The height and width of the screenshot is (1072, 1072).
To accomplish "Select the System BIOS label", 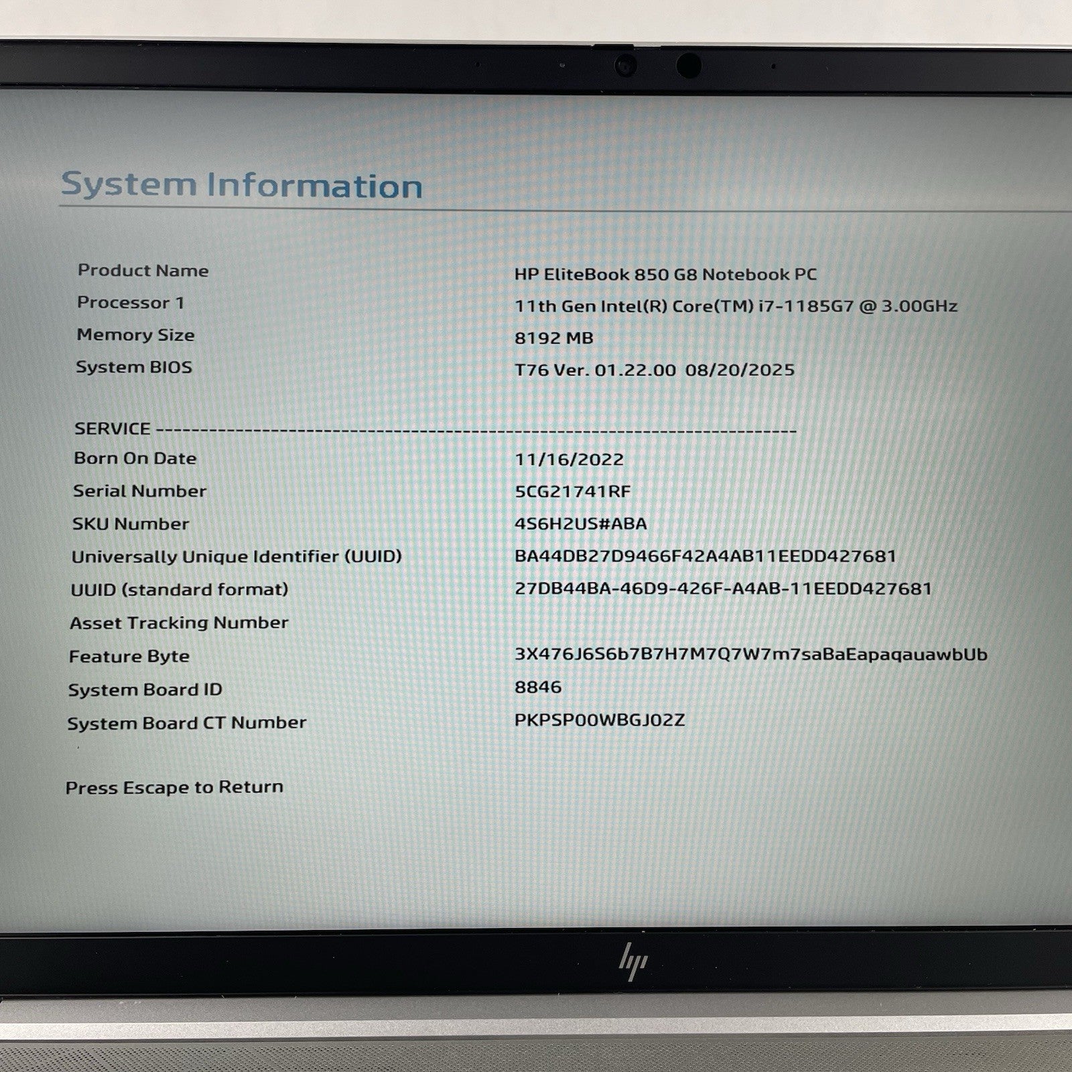I will 133,367.
